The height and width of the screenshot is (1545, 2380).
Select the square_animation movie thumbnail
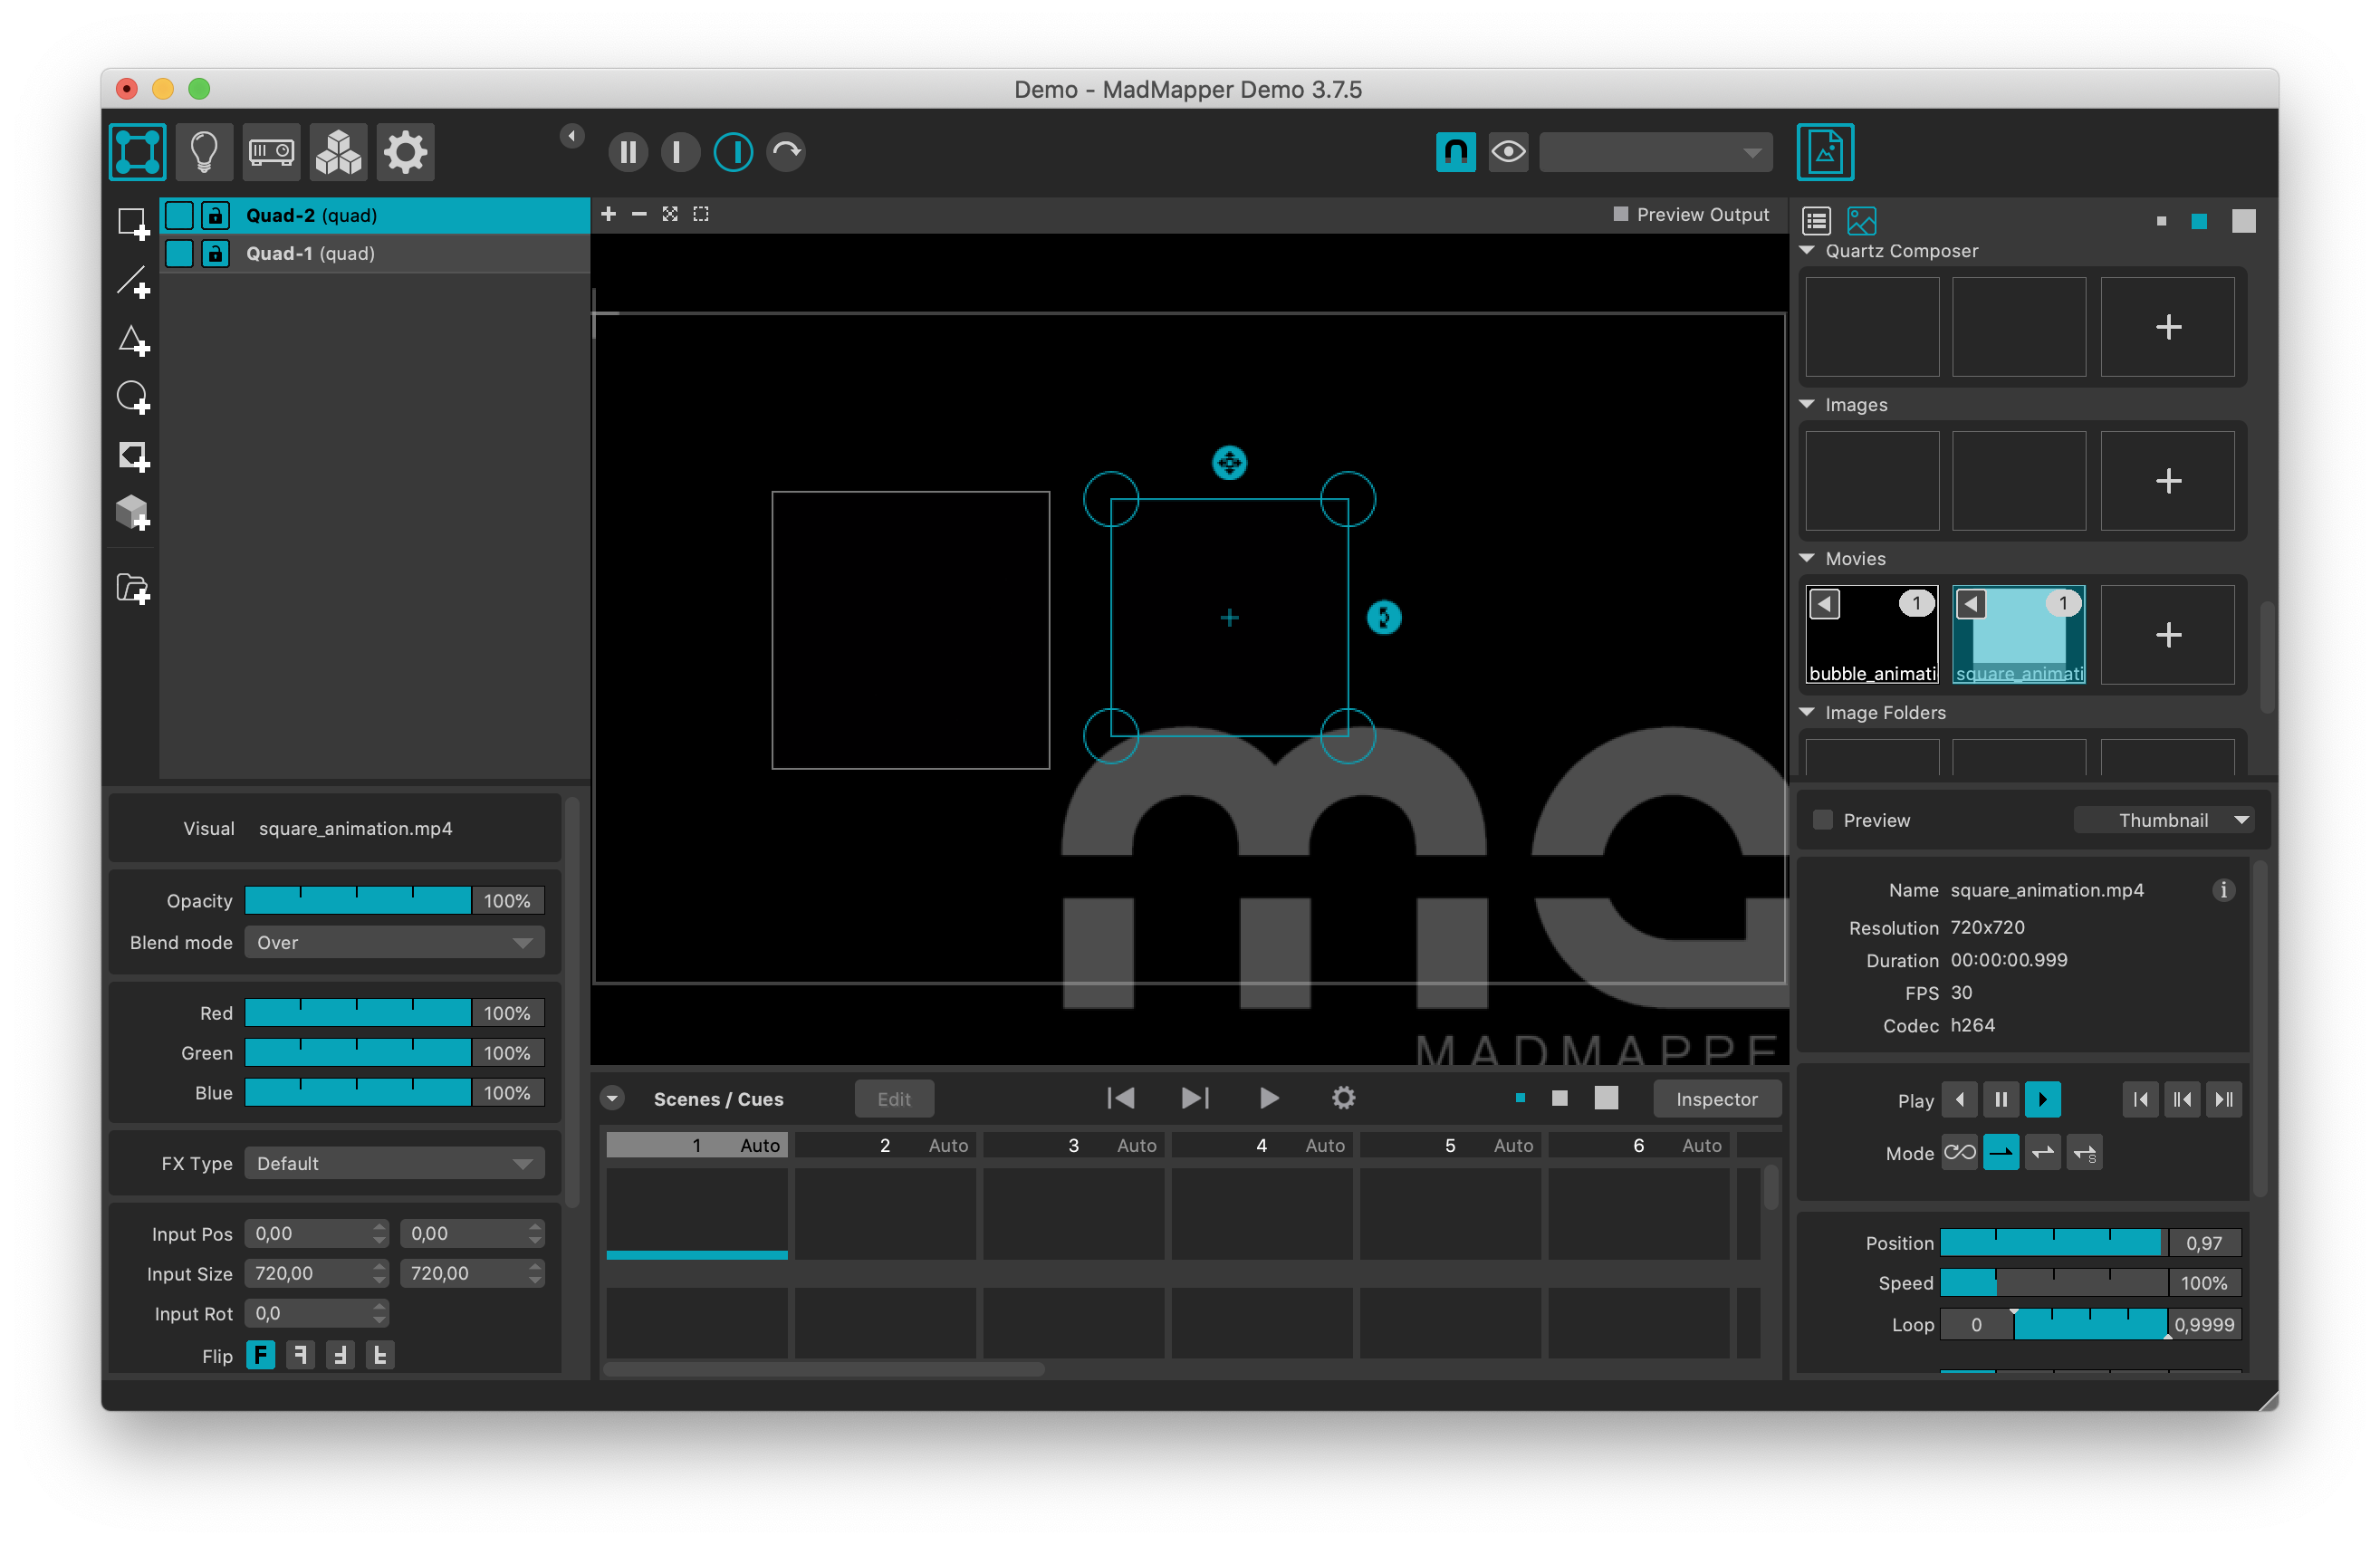point(2019,635)
